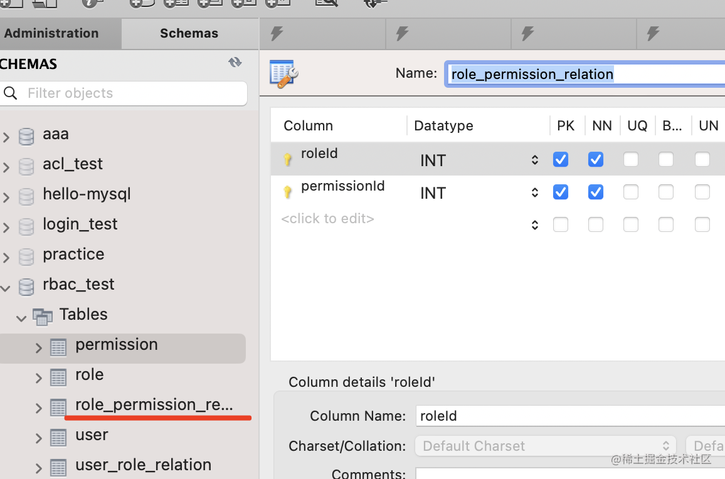The width and height of the screenshot is (725, 479).
Task: Switch to the Administration tab
Action: point(51,34)
